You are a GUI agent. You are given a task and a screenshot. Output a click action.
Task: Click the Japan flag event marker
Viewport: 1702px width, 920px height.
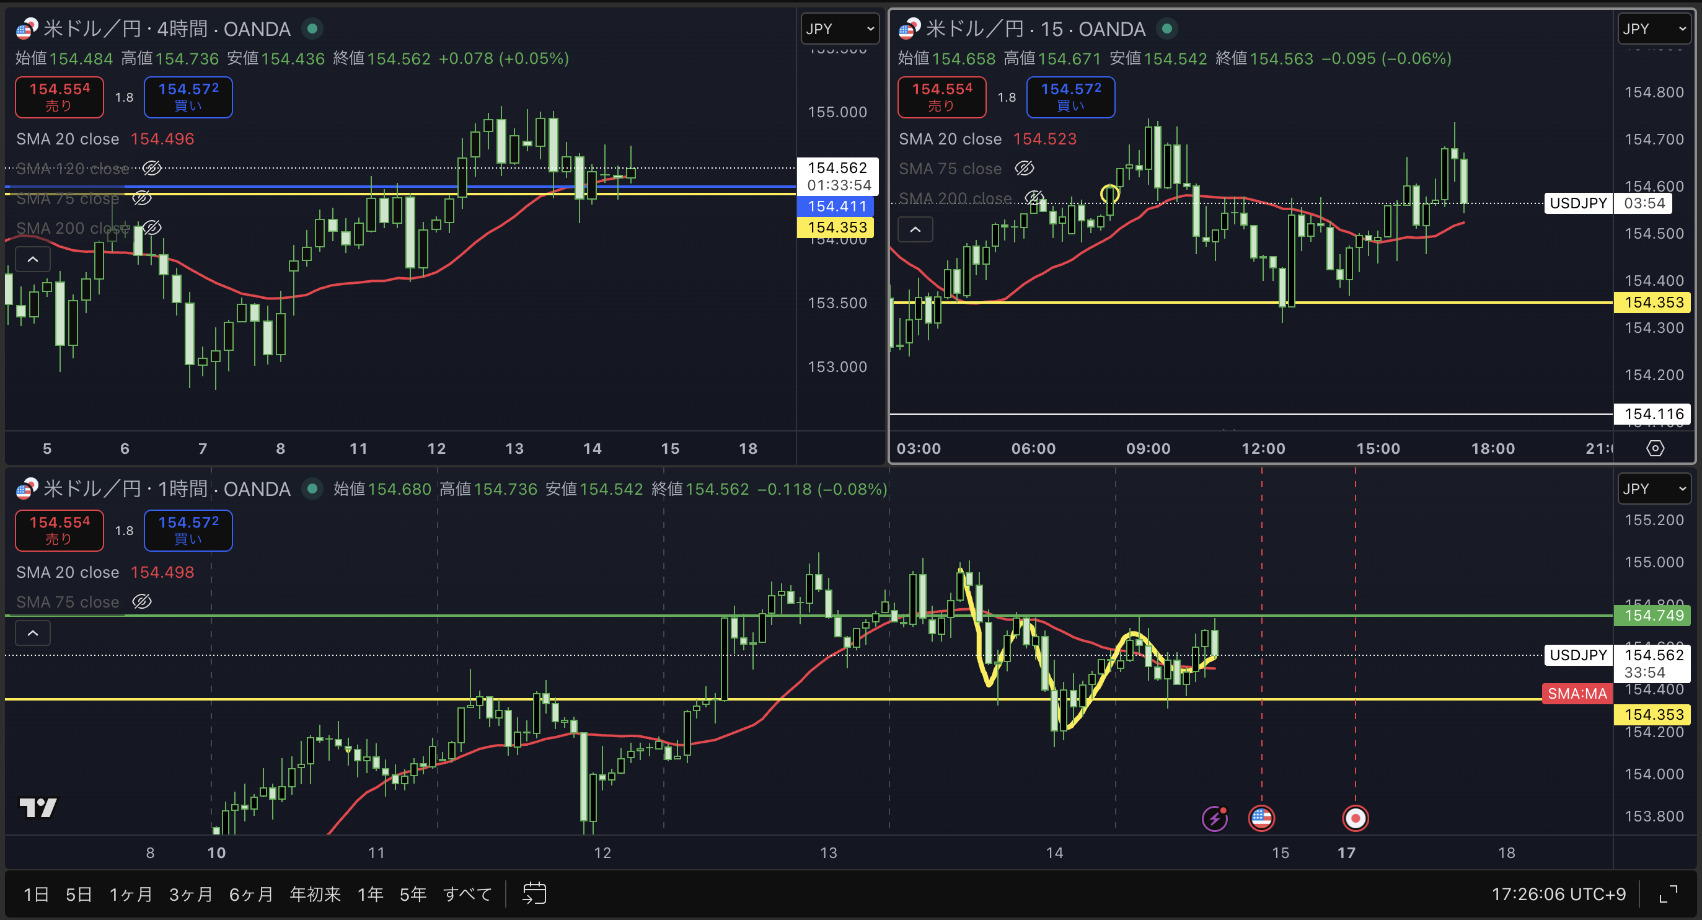[1355, 818]
